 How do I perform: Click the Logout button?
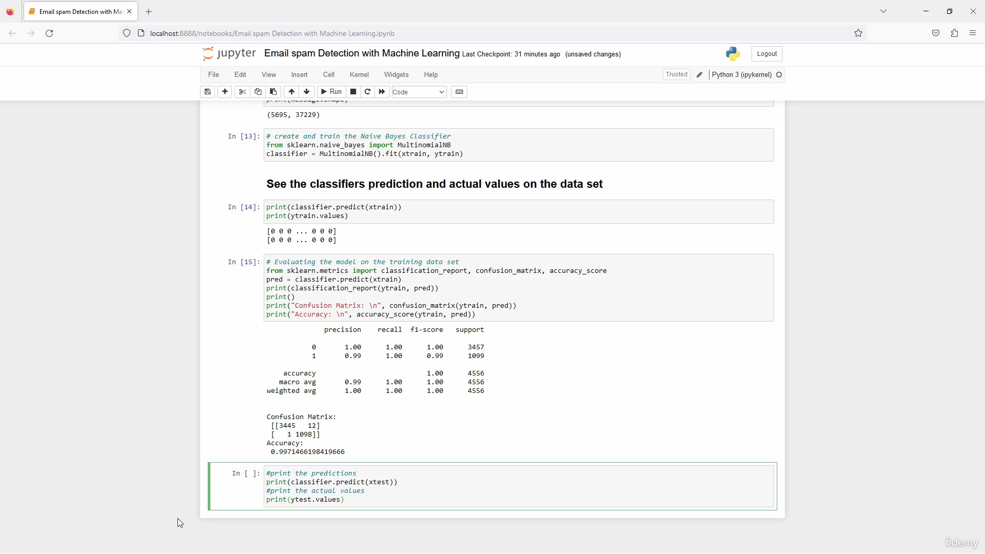point(766,54)
